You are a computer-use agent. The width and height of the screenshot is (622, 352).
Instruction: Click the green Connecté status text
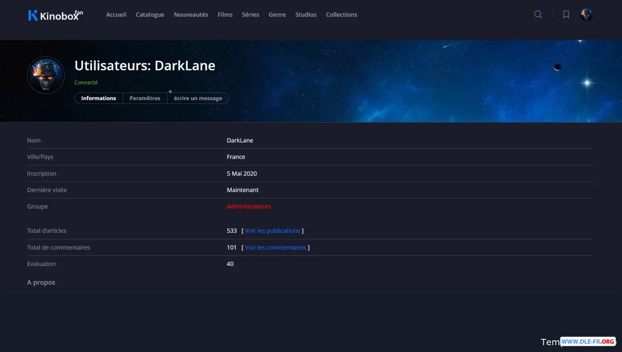[x=86, y=83]
